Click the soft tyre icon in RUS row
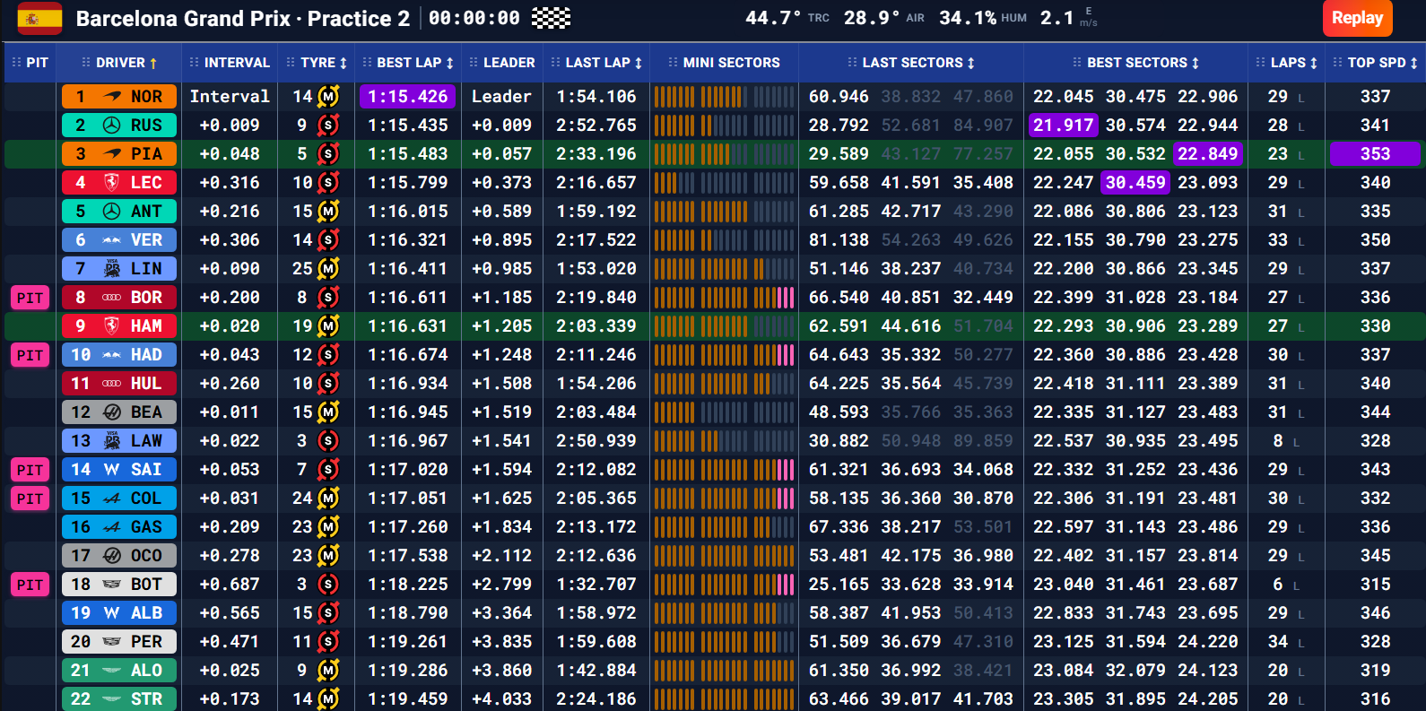This screenshot has width=1426, height=711. point(329,125)
